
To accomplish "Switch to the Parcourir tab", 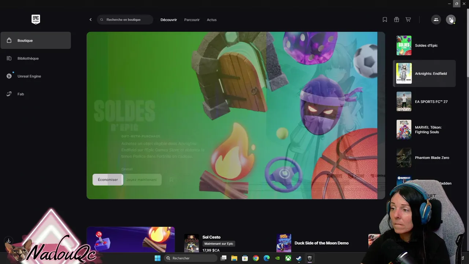I will click(x=192, y=20).
